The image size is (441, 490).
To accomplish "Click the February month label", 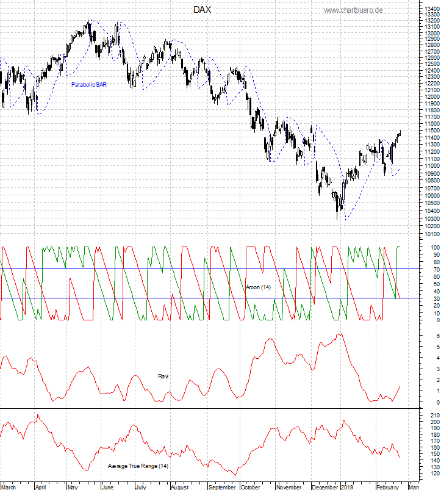I will pos(387,487).
